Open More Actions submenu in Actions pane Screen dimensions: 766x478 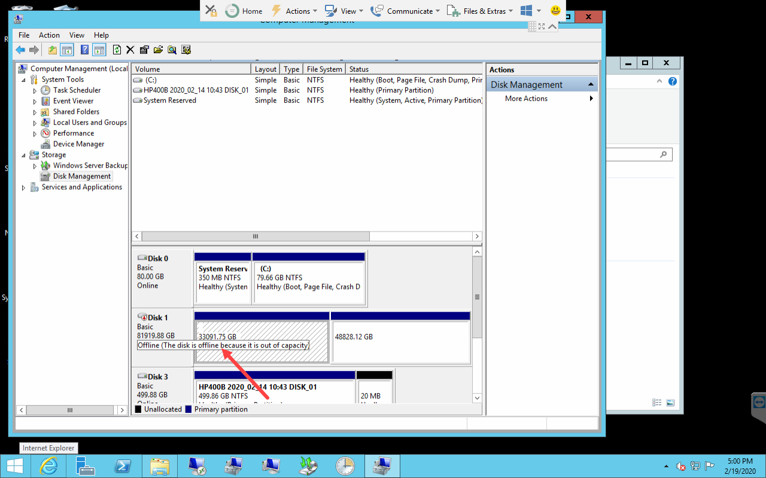[x=542, y=99]
